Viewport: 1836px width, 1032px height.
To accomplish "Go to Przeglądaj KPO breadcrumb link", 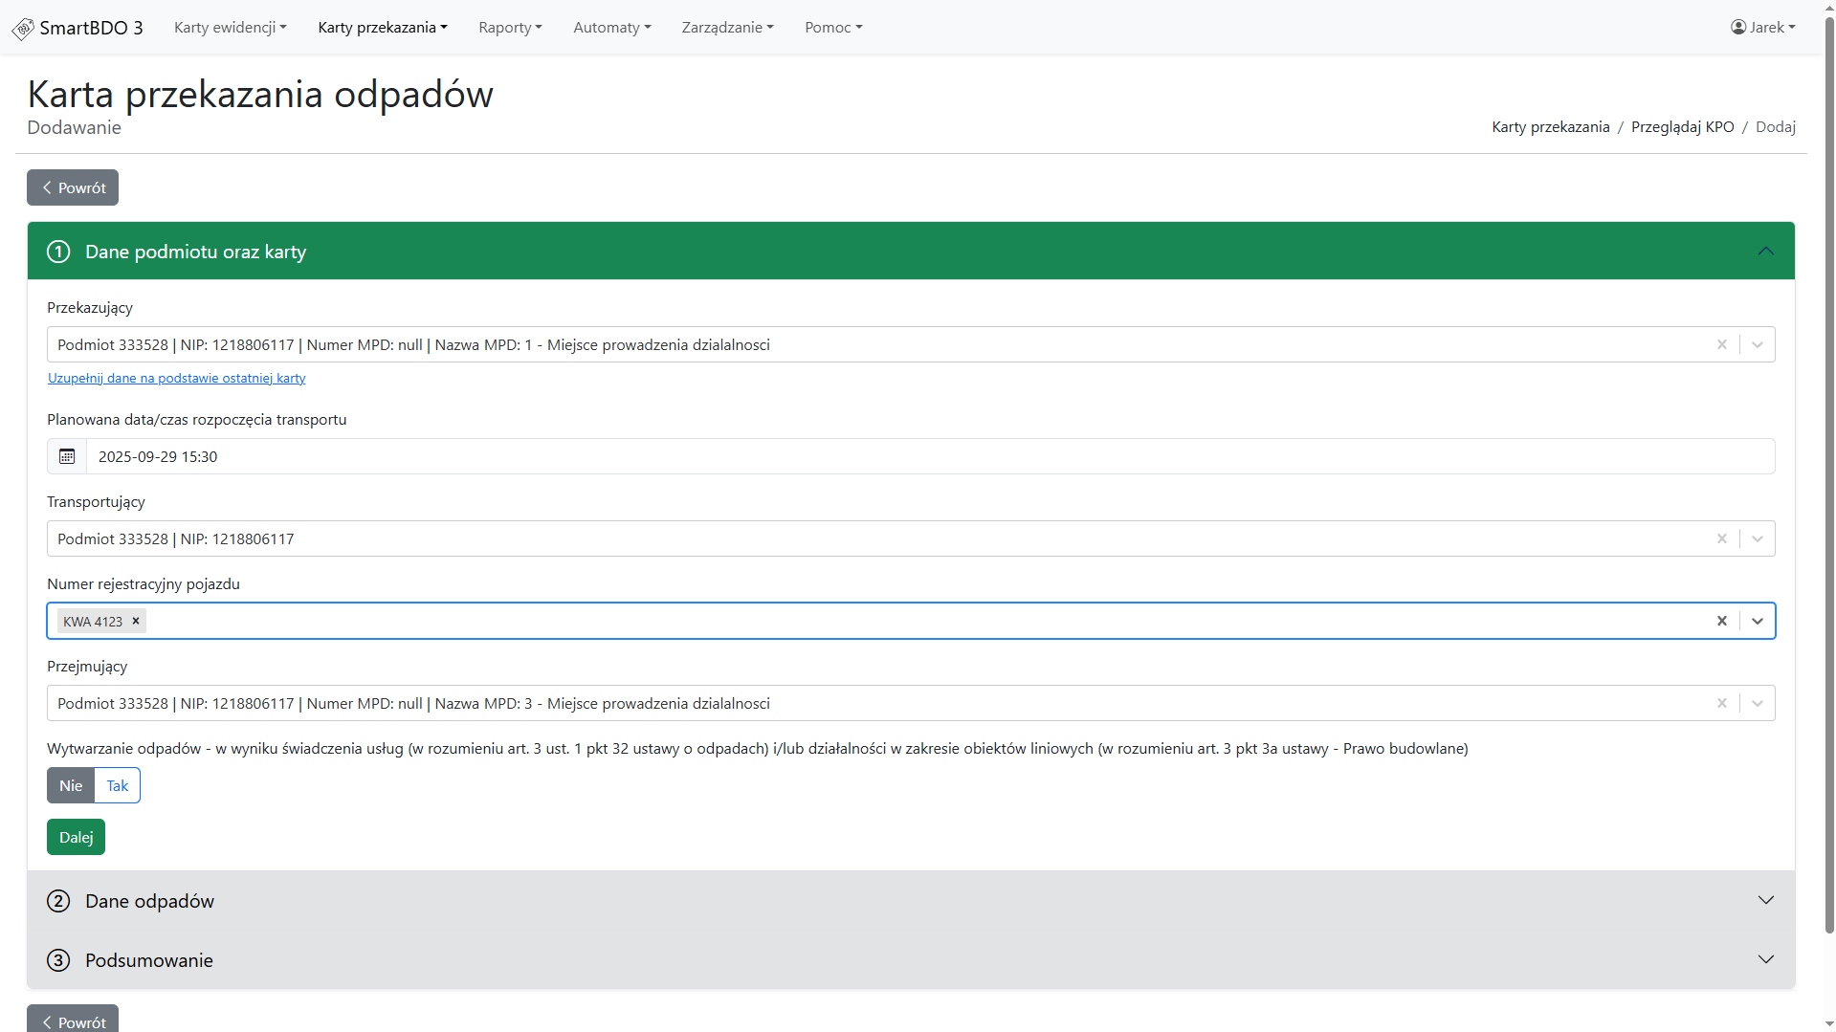I will 1682,126.
